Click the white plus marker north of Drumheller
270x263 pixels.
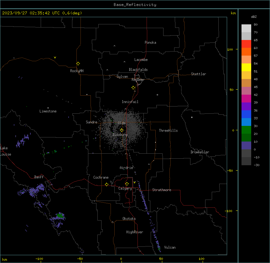(192, 117)
